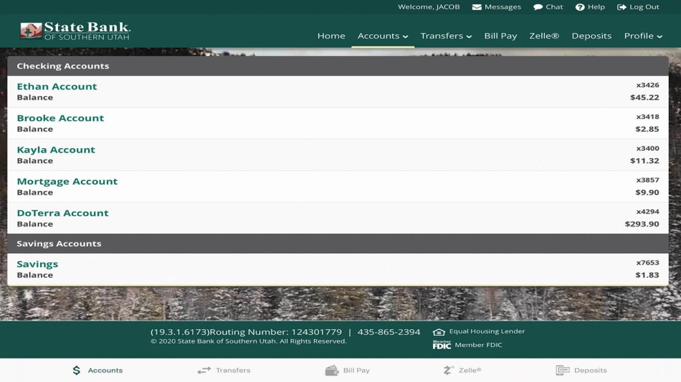The height and width of the screenshot is (382, 681).
Task: Select Transfers label in the bottom tab bar
Action: [x=233, y=371]
